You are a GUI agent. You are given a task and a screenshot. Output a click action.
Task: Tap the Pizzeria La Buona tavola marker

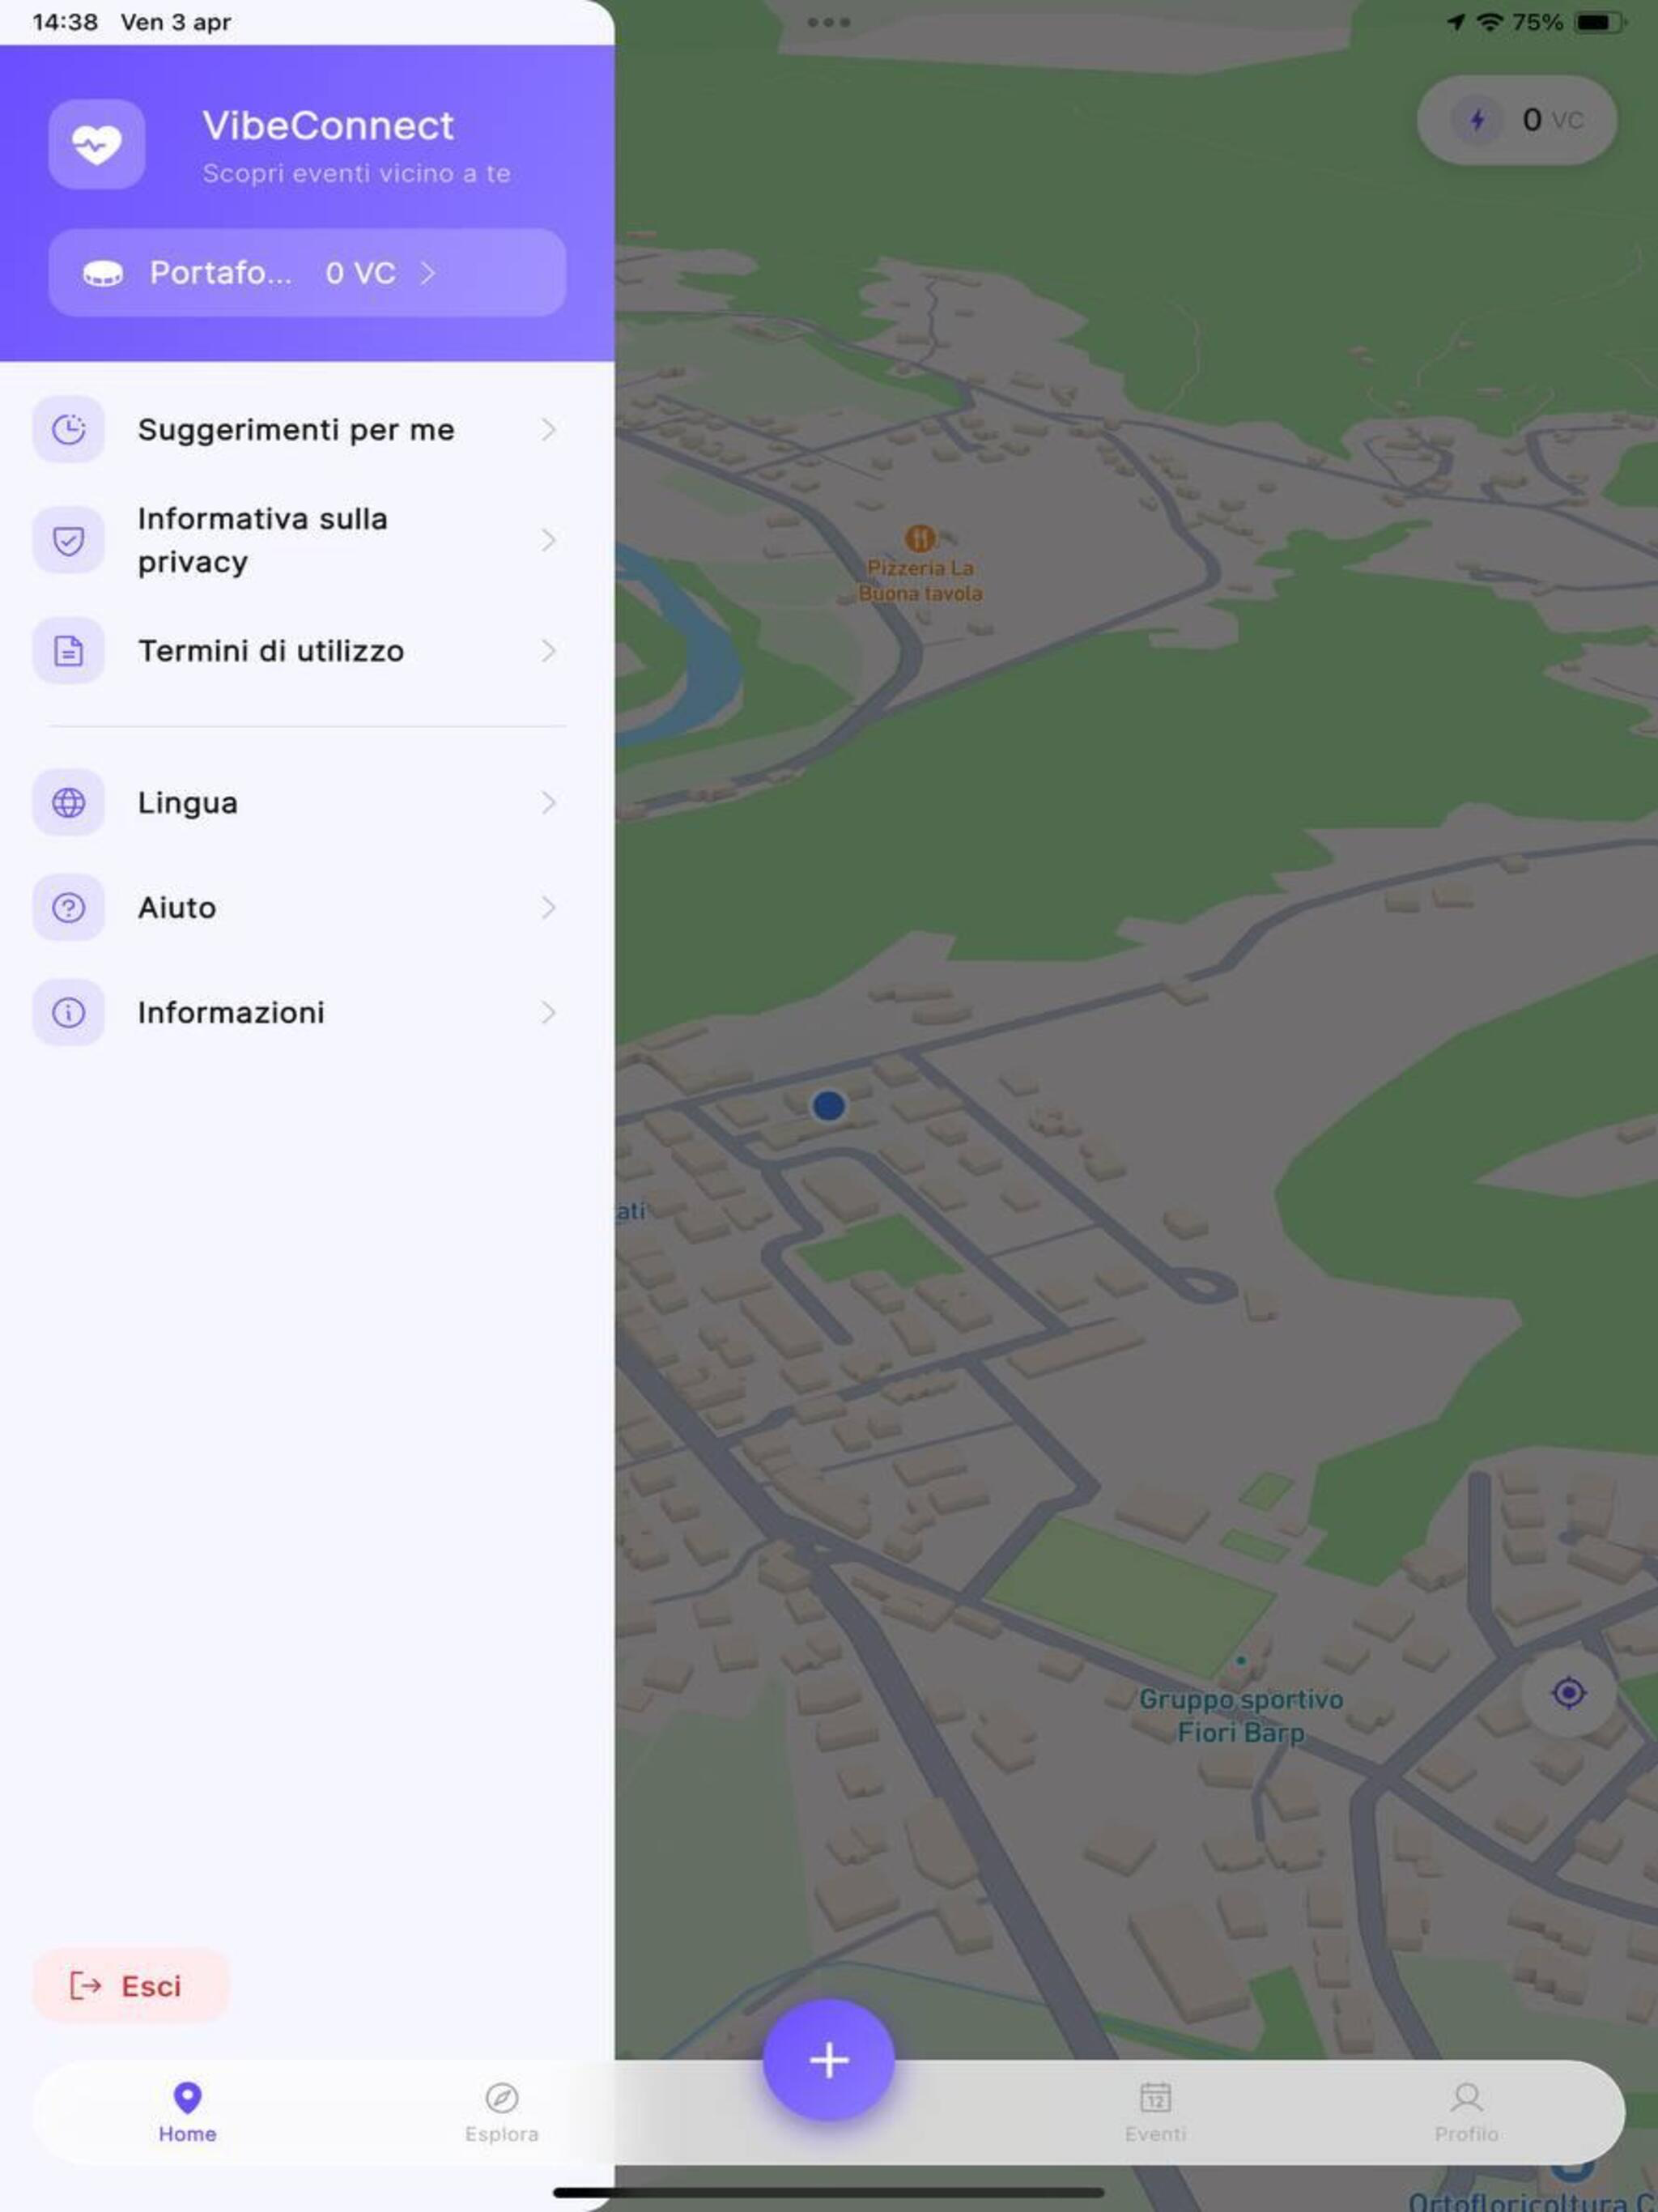point(920,539)
